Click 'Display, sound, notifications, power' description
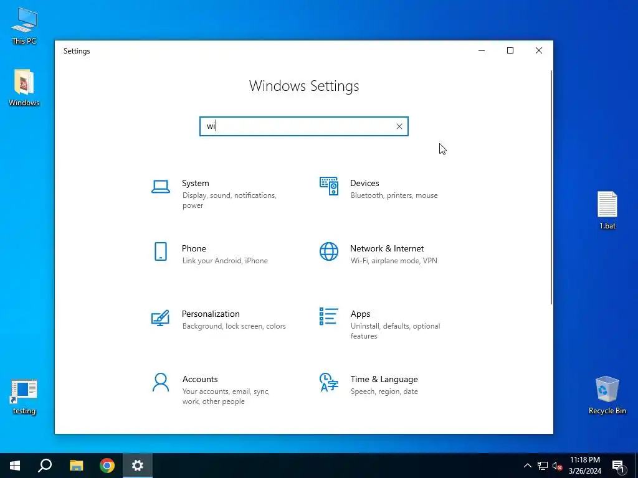The image size is (638, 478). (229, 200)
